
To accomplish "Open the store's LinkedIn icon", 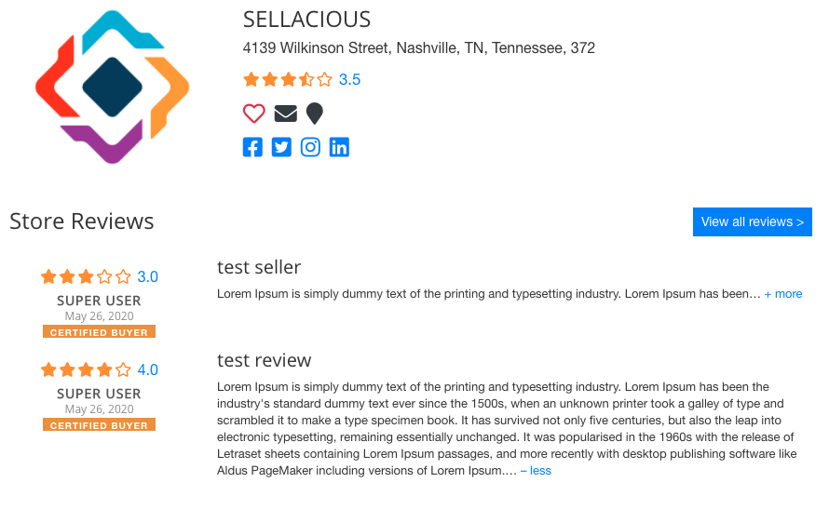I will 339,147.
